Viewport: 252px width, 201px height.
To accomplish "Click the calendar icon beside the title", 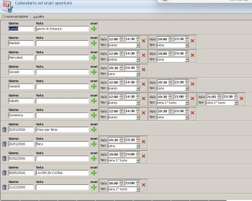I will point(8,6).
